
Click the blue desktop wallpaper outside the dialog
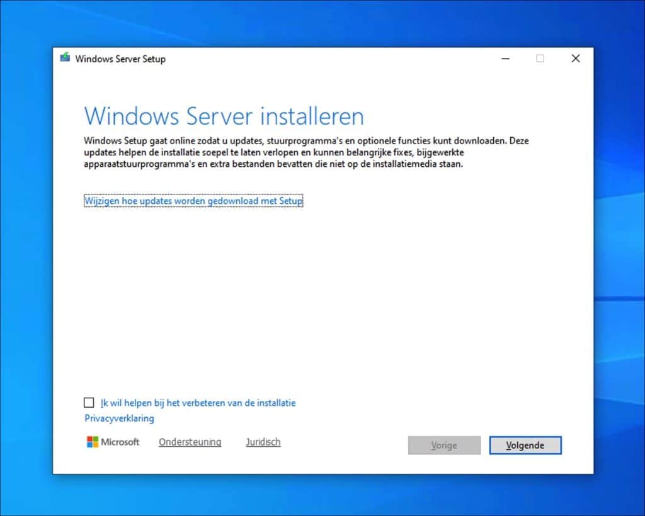coord(617,252)
